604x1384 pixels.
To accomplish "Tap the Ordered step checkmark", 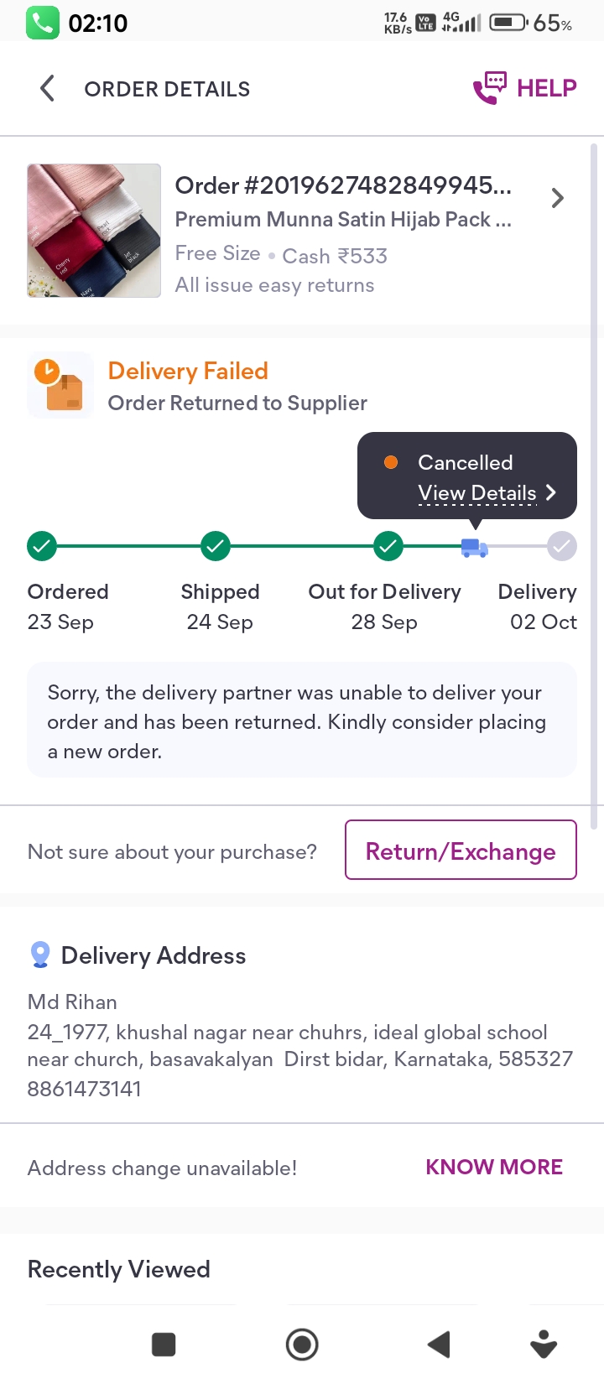I will point(42,546).
